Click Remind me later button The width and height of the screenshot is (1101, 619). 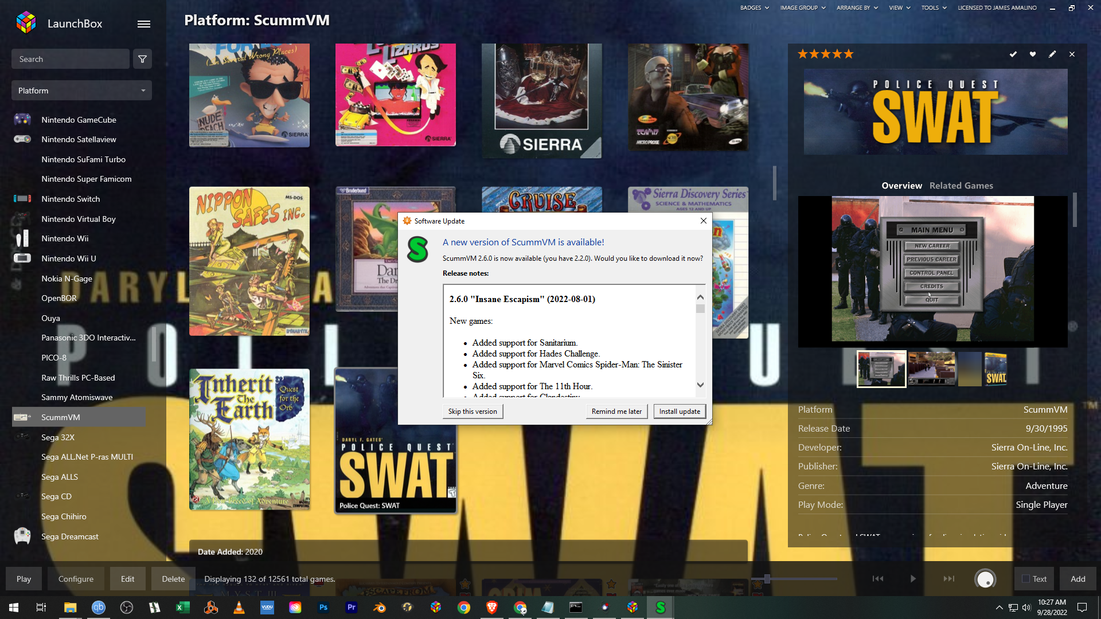616,412
